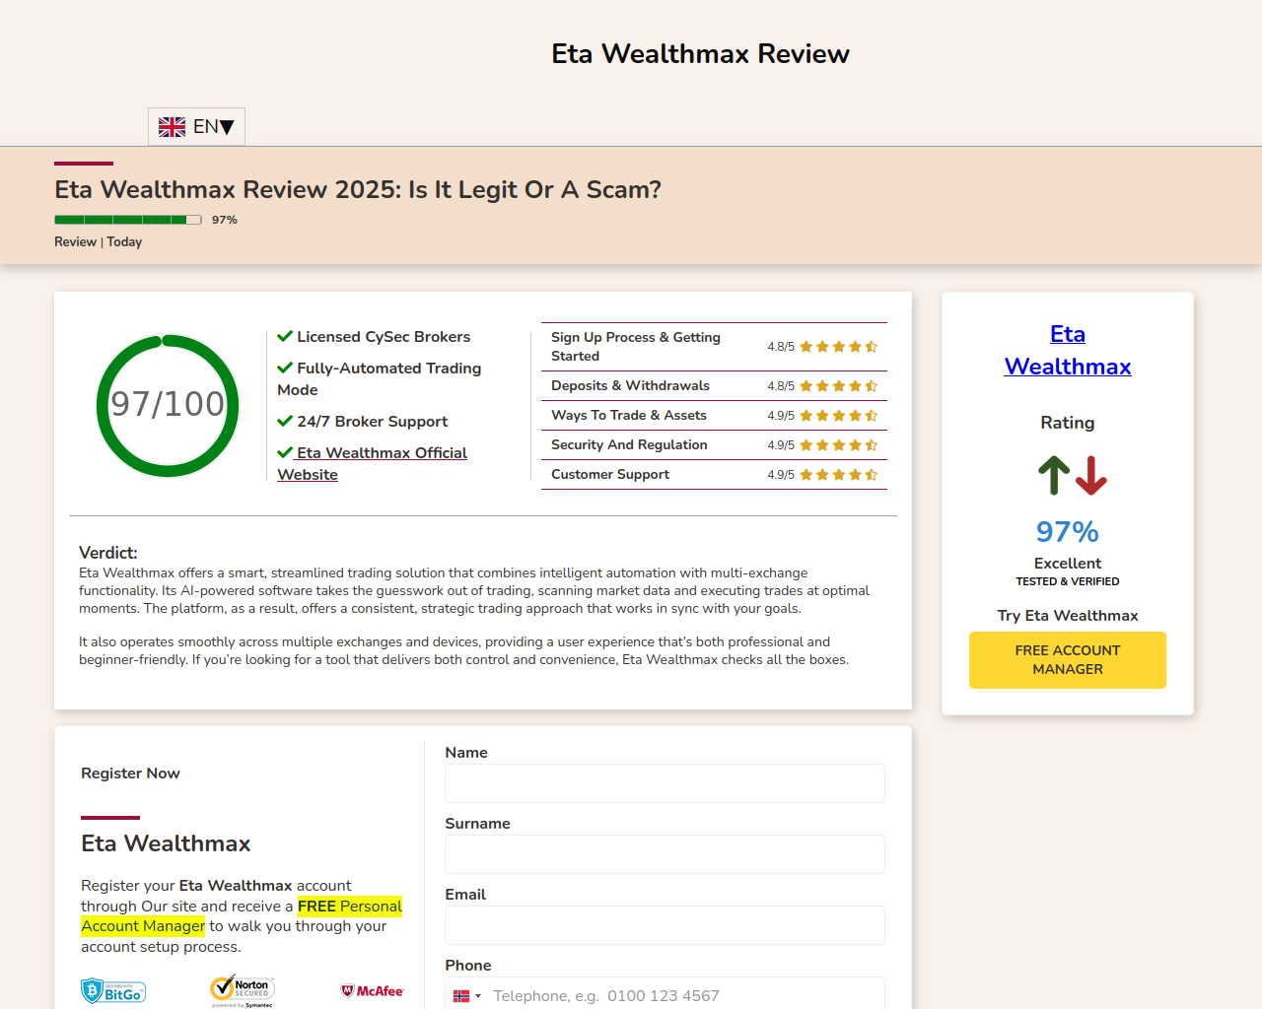The width and height of the screenshot is (1262, 1009).
Task: Focus the Name input field
Action: coord(665,783)
